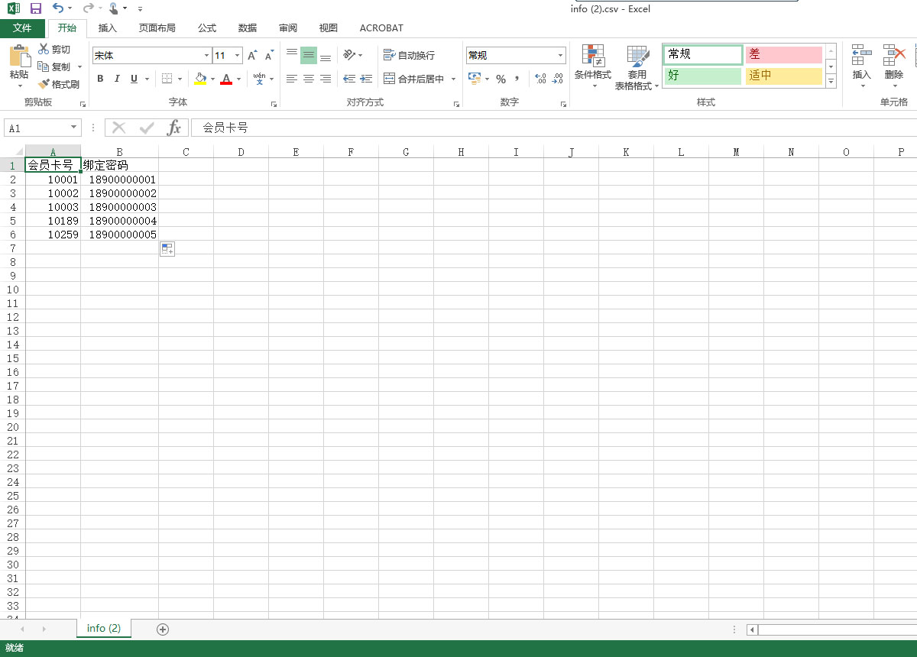This screenshot has height=657, width=917.
Task: Toggle bold formatting
Action: [100, 79]
